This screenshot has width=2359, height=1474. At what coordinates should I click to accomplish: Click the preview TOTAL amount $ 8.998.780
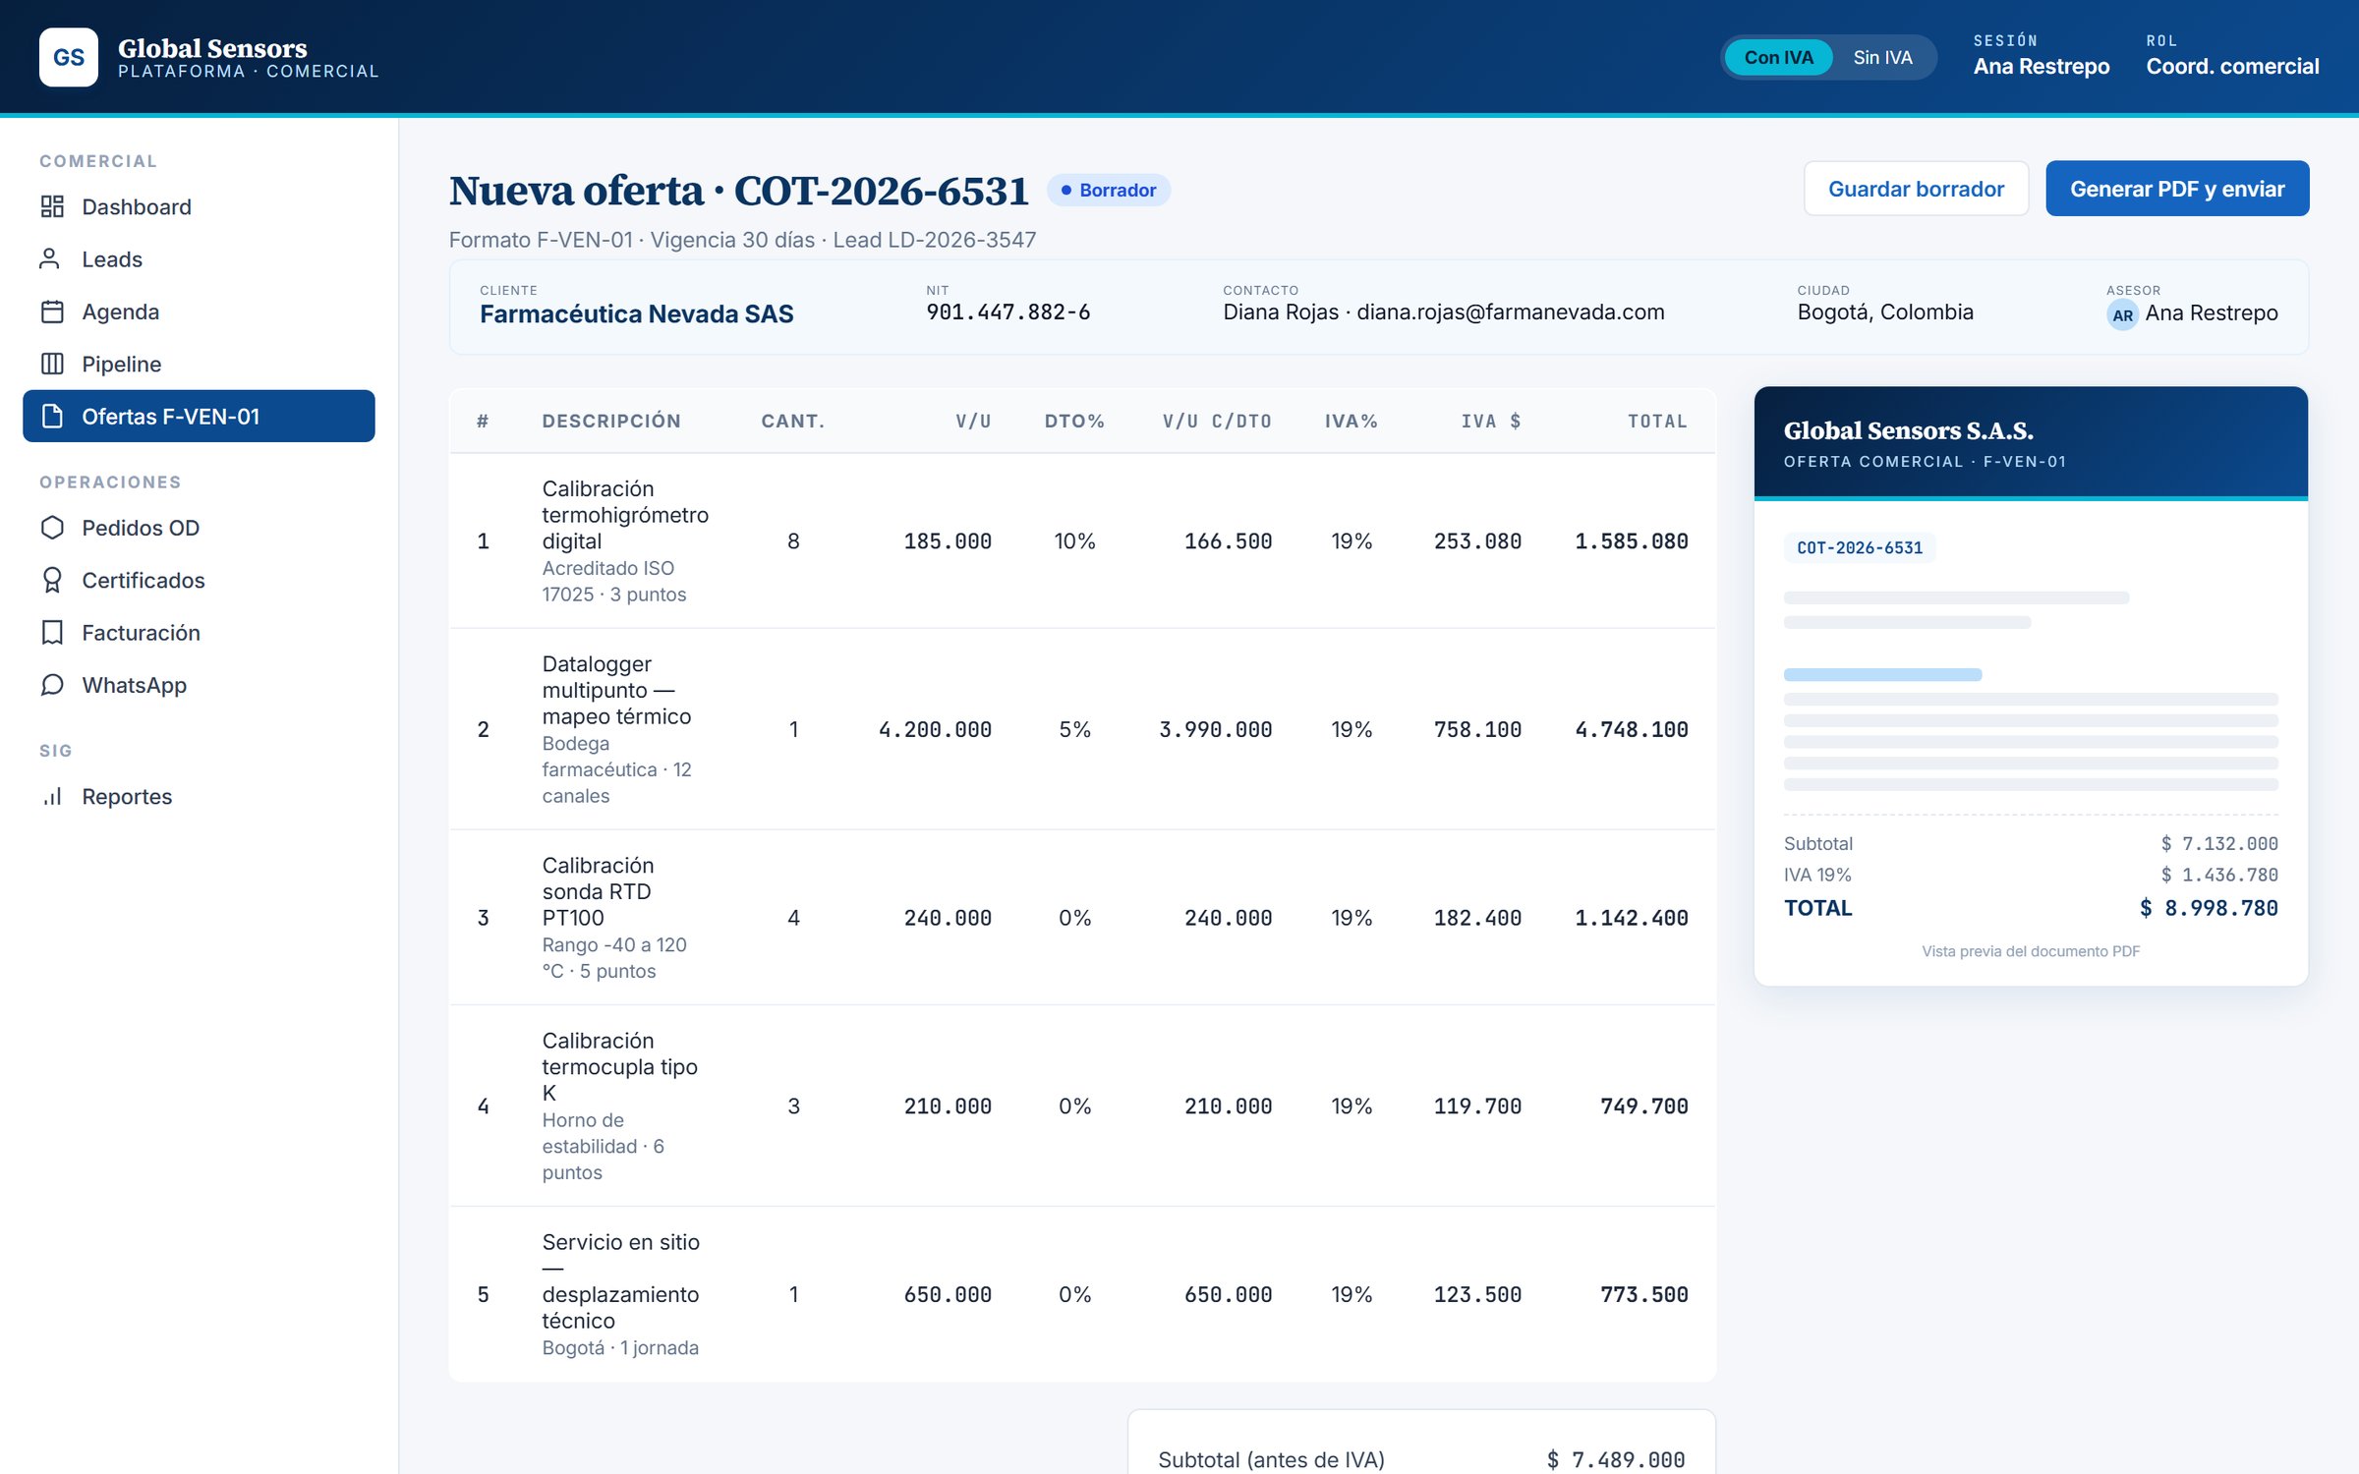2209,908
